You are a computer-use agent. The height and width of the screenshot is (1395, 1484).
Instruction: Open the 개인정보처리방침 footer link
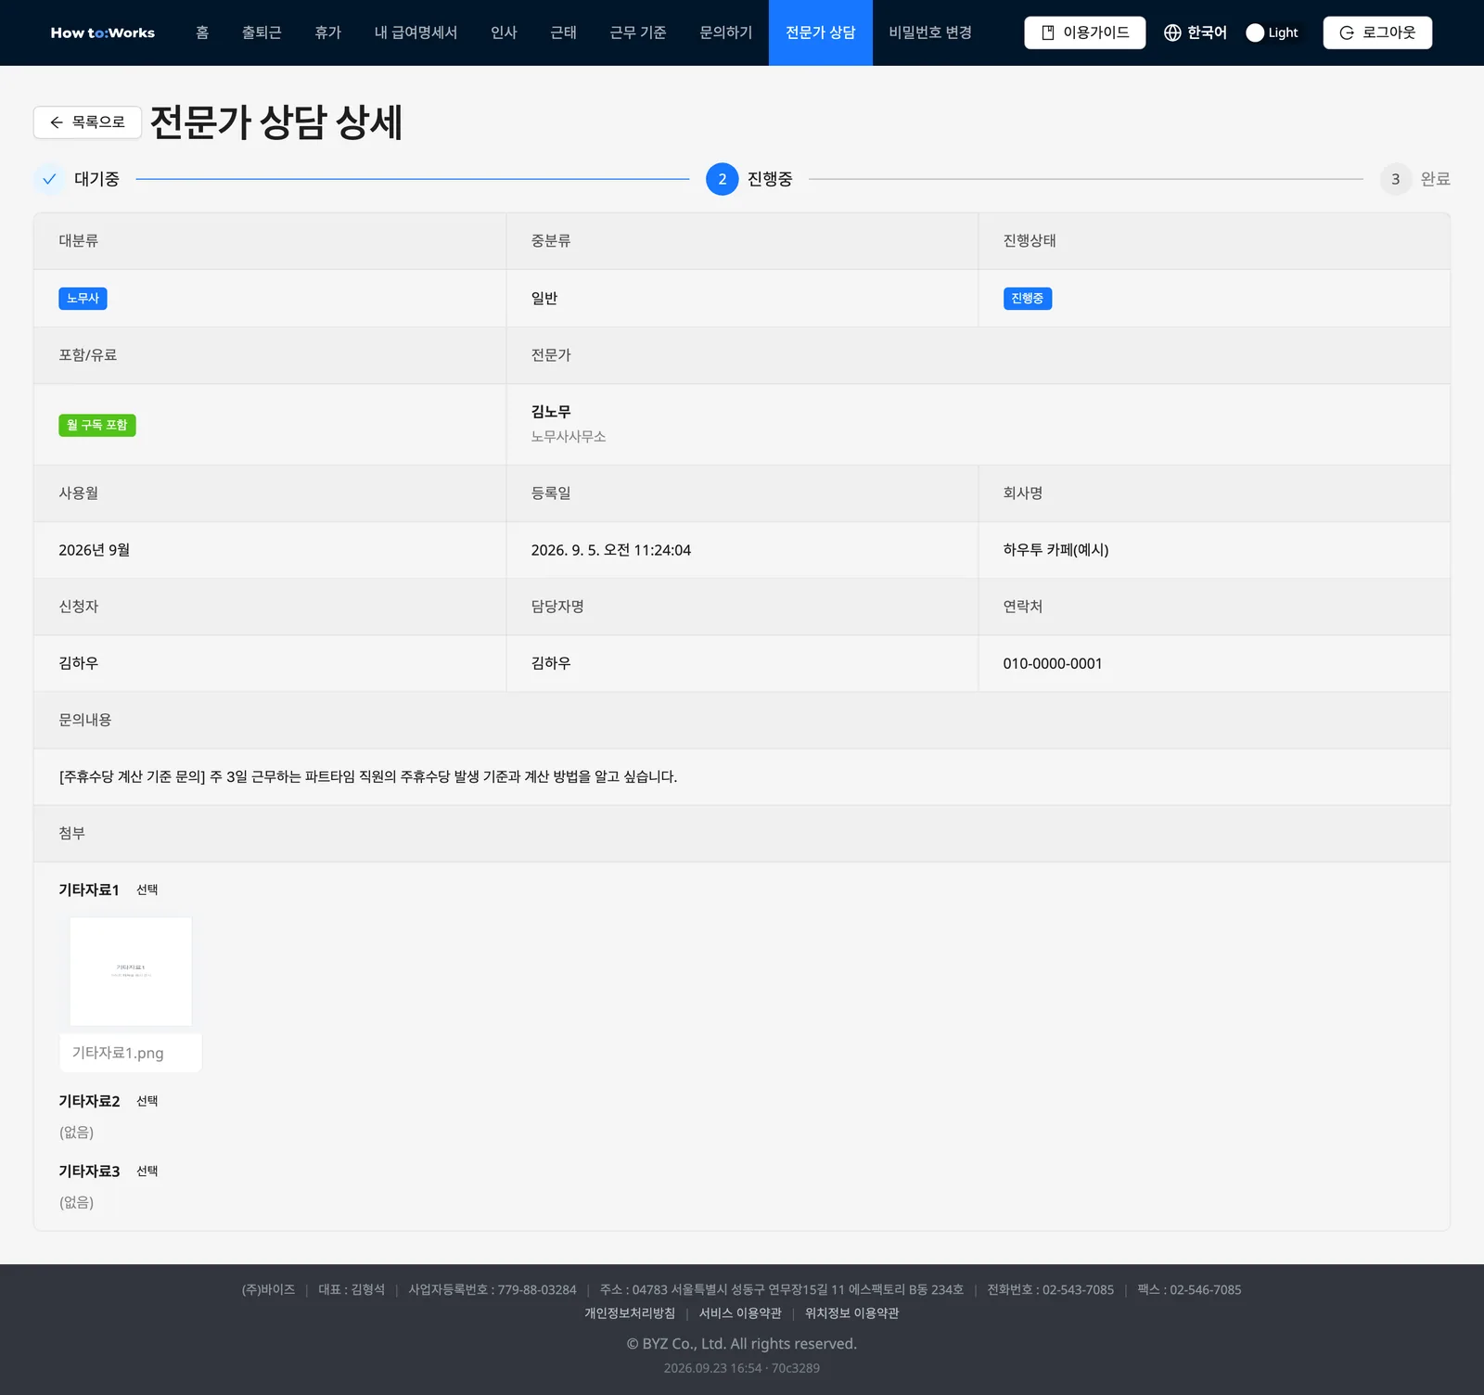pyautogui.click(x=630, y=1313)
